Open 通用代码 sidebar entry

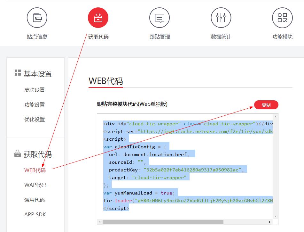(x=35, y=200)
